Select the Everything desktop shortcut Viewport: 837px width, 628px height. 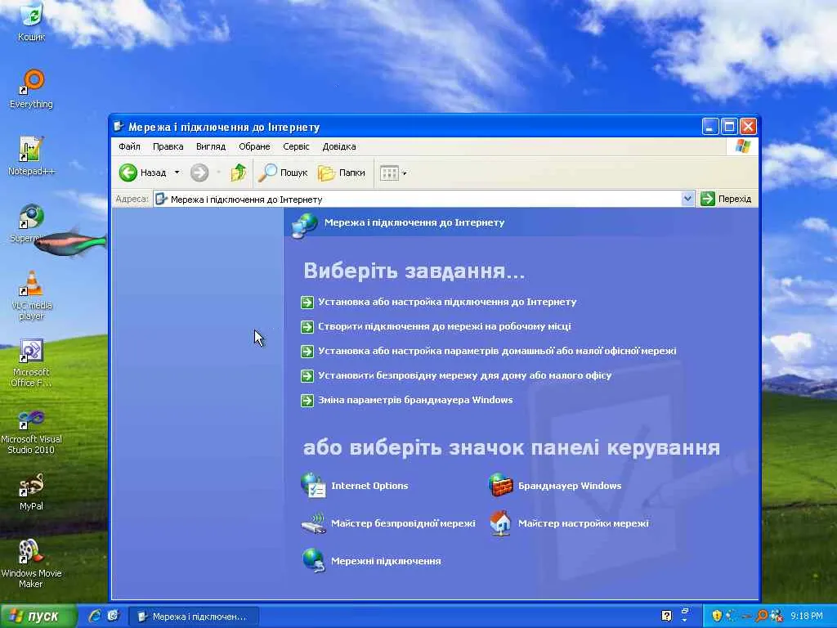click(x=32, y=88)
